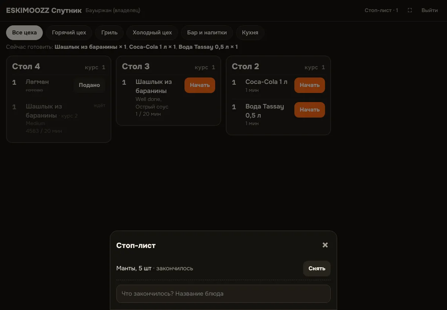Select the Стол 4 card heading

[26, 66]
